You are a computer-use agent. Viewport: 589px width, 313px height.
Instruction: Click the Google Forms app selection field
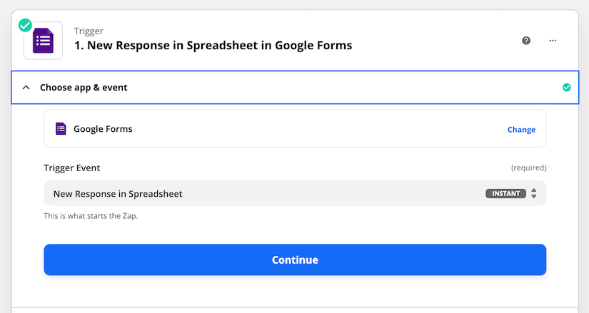pos(295,129)
